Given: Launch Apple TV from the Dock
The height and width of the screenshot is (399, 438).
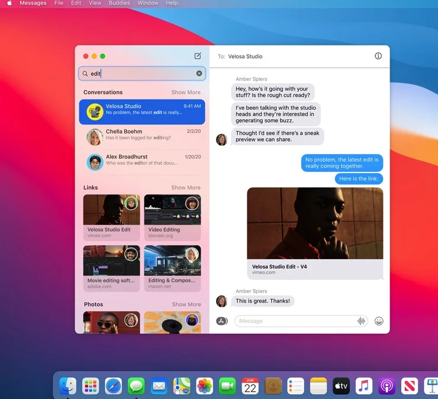Looking at the screenshot, I should [341, 386].
